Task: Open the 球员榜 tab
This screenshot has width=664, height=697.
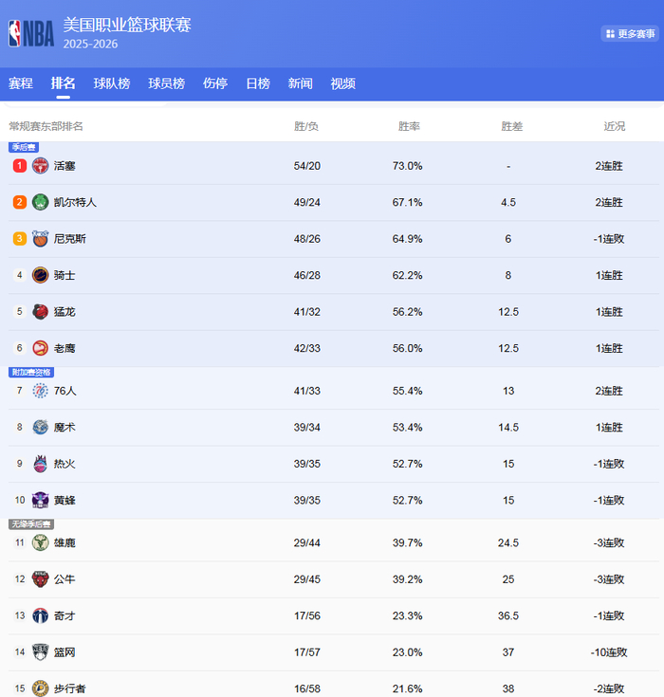Action: [166, 83]
